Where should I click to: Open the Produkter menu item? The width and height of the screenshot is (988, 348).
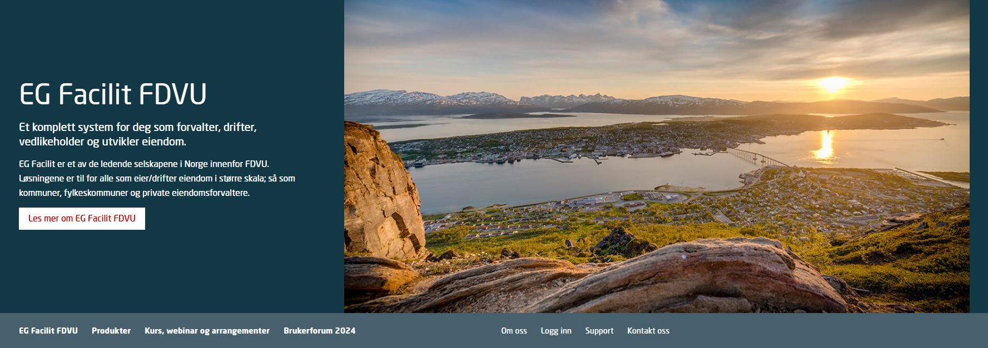(x=111, y=331)
